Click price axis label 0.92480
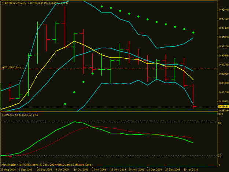229x172 pixels. click(x=224, y=28)
